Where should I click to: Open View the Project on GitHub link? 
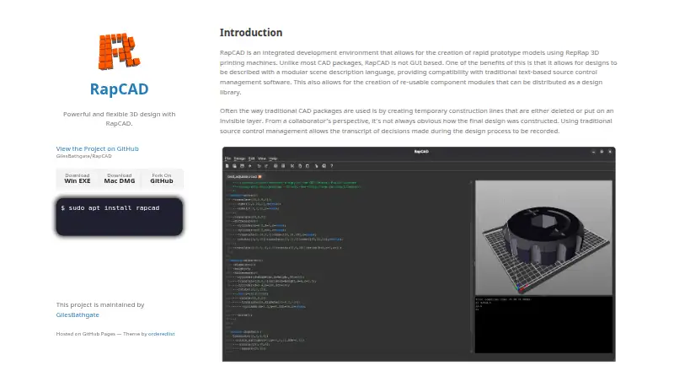tap(97, 148)
